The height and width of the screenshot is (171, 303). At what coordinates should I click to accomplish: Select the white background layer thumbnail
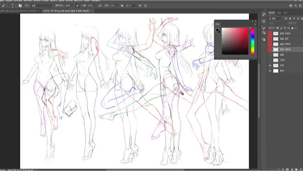pos(276,71)
